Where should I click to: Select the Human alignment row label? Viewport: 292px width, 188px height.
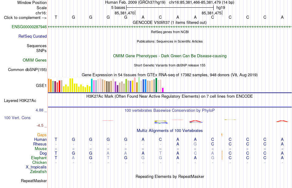pyautogui.click(x=40, y=140)
